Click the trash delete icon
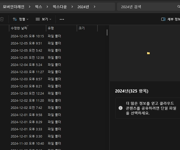This screenshot has width=180, height=150. 2,19
